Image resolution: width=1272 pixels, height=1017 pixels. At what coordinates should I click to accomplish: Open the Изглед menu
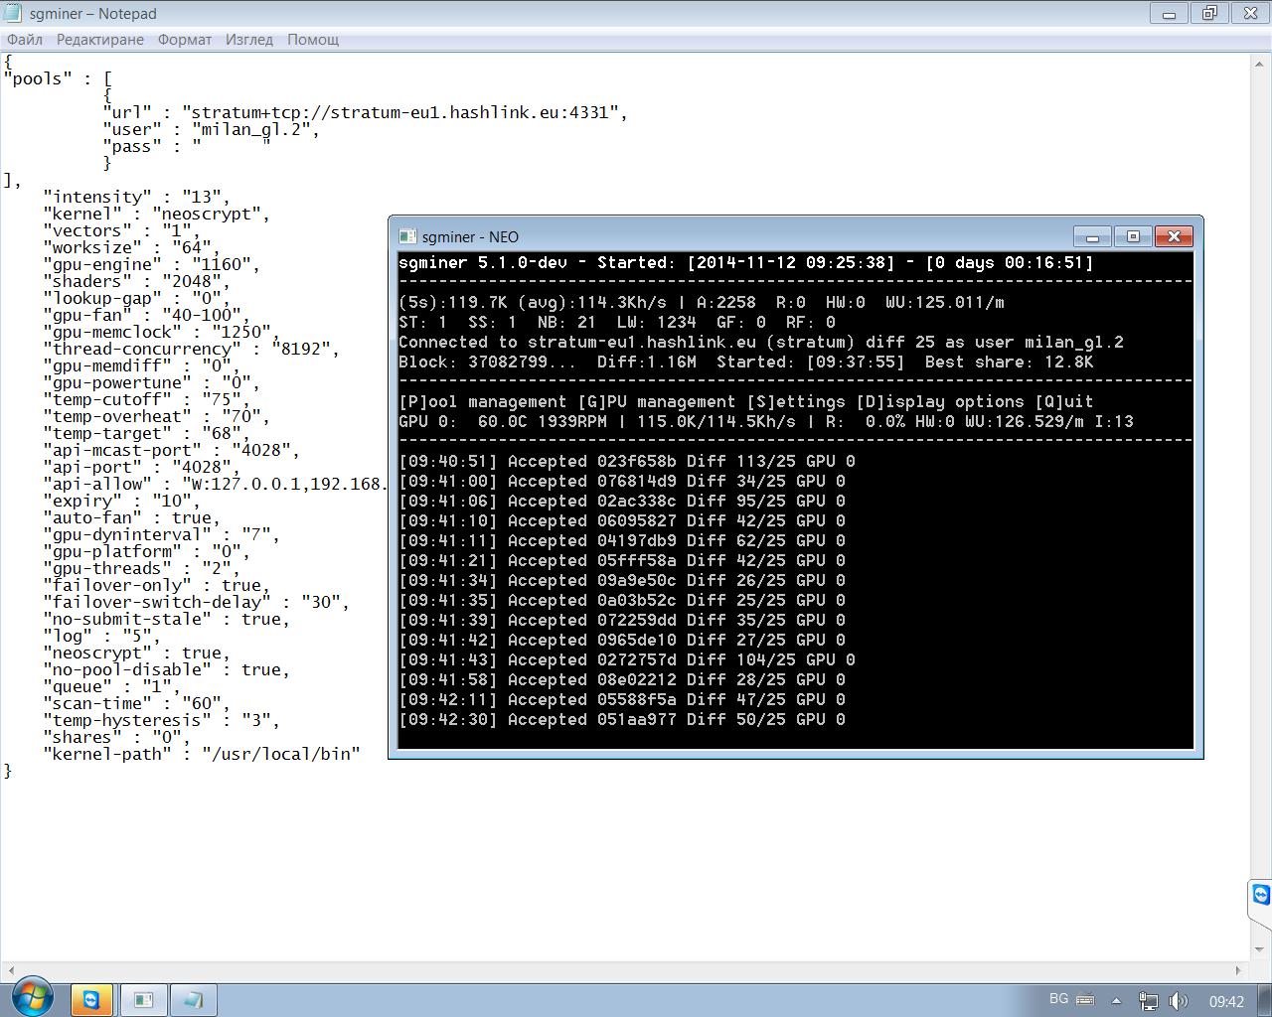pos(249,40)
